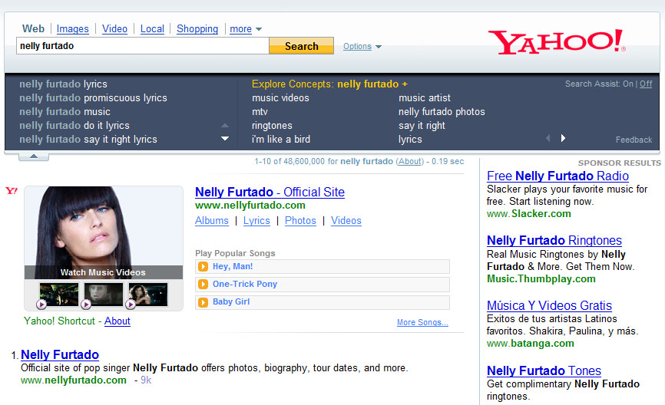Click Watch Music Videos banner

[104, 272]
